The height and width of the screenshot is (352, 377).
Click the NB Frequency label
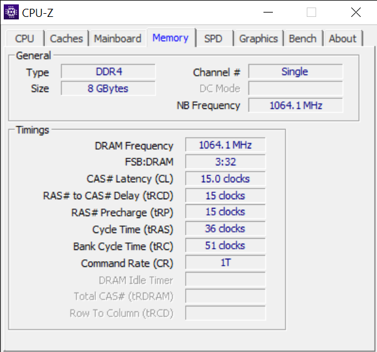point(208,106)
